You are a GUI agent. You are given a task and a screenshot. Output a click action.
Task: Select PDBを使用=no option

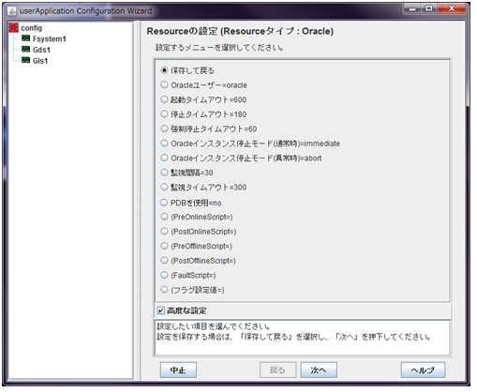(x=164, y=203)
